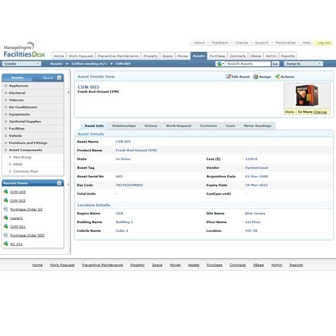Click the Log out button
336x336 pixels.
[x=324, y=42]
